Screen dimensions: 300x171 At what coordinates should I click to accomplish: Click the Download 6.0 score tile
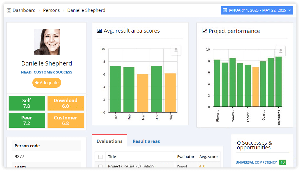pos(66,103)
